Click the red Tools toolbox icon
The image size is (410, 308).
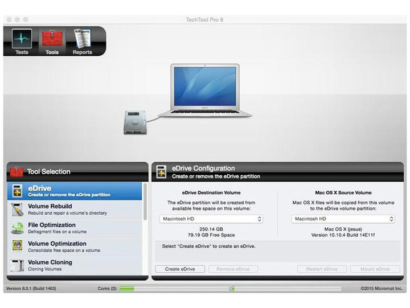(x=52, y=39)
